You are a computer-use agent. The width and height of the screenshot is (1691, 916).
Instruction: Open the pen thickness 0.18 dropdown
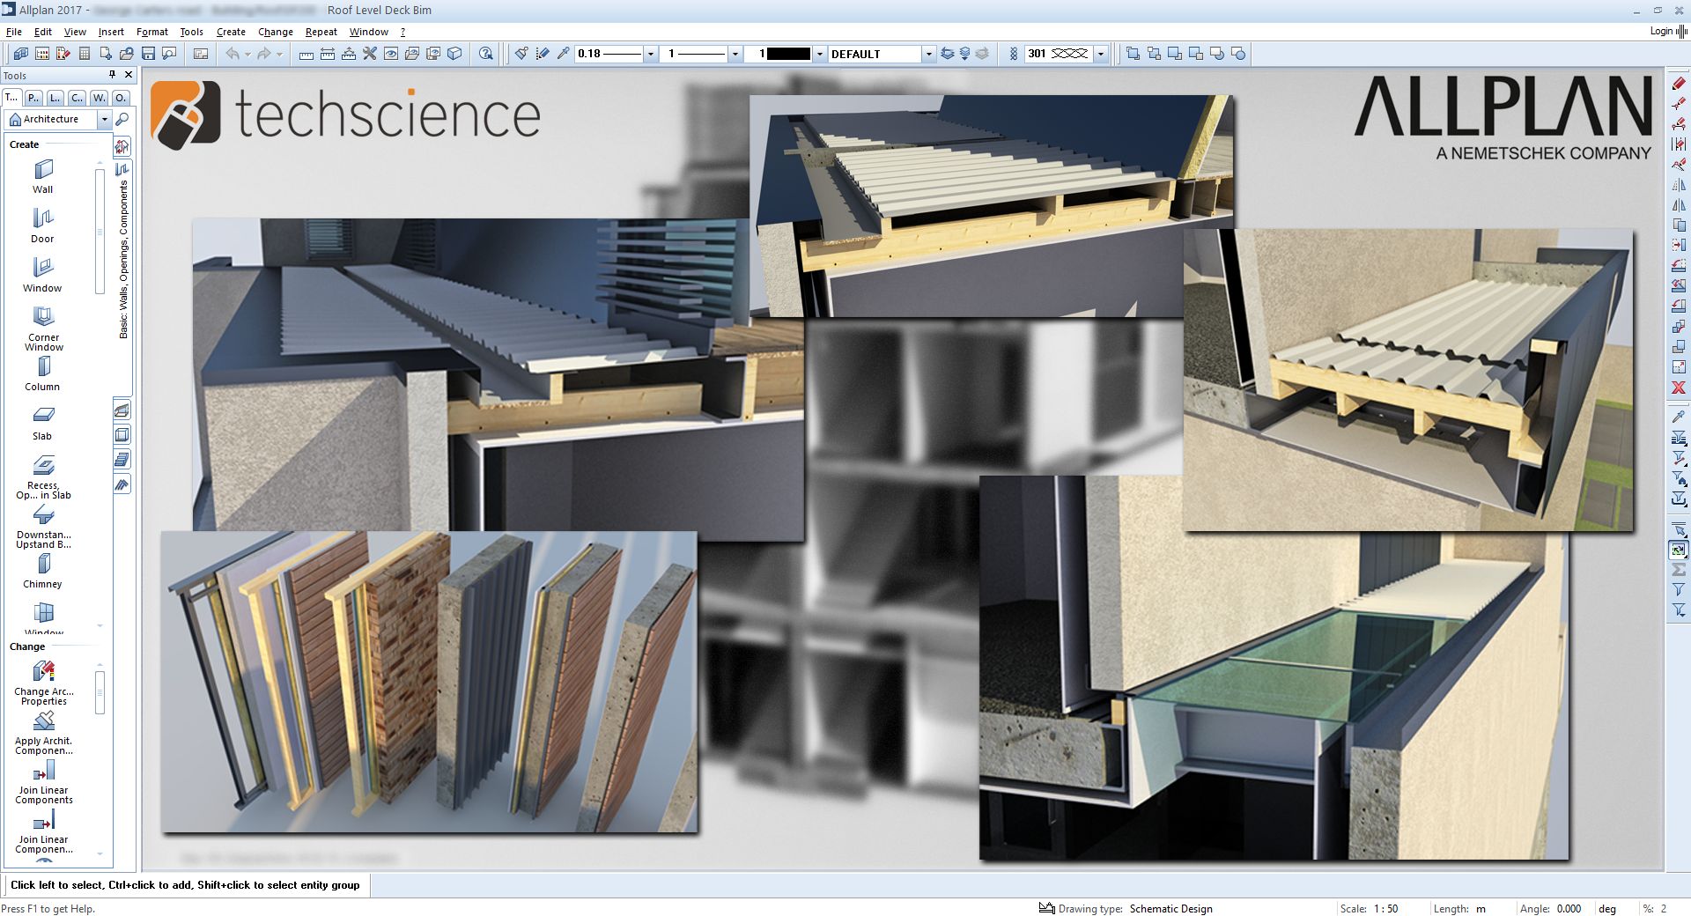649,54
